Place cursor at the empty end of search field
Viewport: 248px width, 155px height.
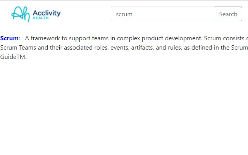174,14
